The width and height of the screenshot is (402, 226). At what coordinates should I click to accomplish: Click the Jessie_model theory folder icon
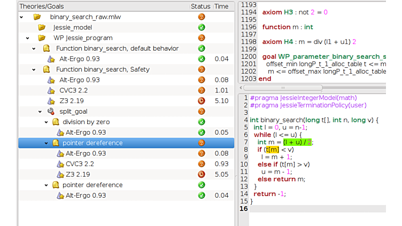point(42,27)
